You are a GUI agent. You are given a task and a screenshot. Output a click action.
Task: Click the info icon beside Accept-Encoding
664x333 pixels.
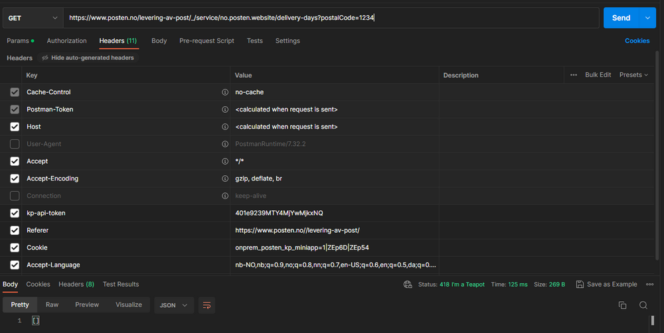(225, 178)
